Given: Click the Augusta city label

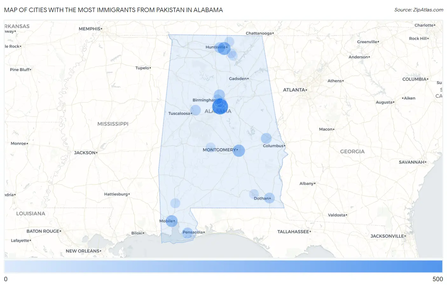Looking at the screenshot, I should (384, 102).
